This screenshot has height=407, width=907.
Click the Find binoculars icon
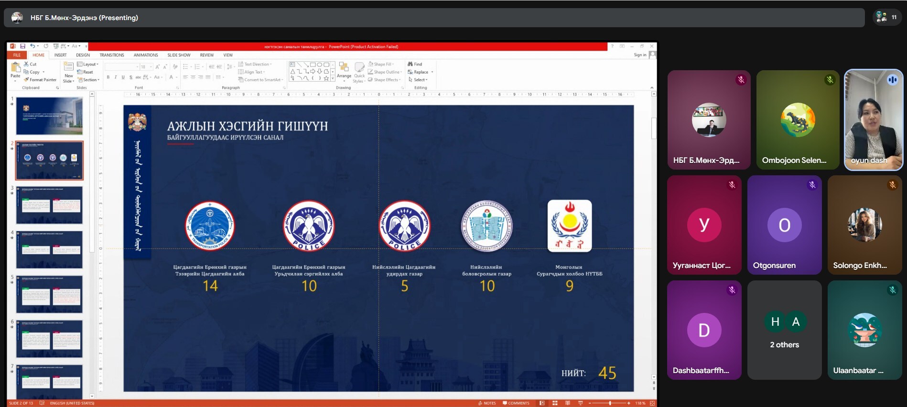410,64
